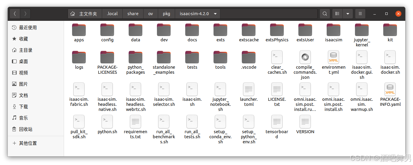
Task: Jump to ov in path bar
Action: coord(151,14)
